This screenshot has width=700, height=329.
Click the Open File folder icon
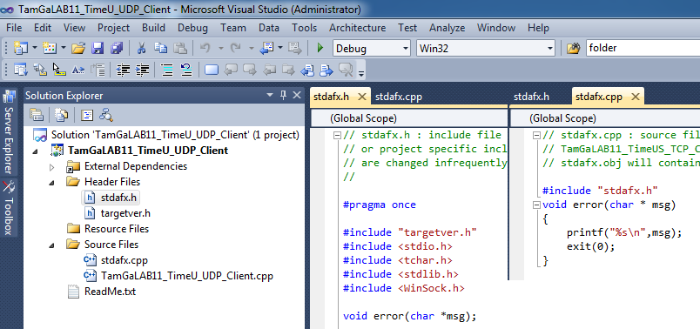(x=78, y=48)
